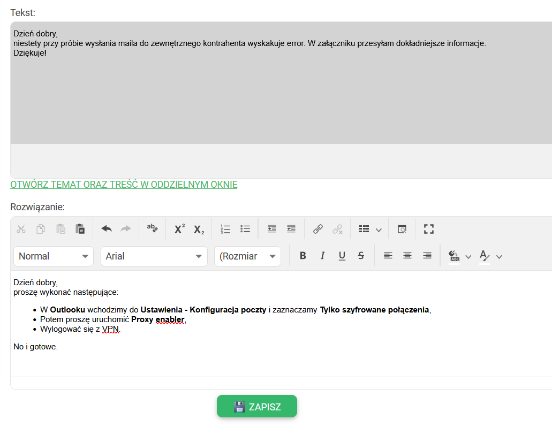
Task: Toggle underline formatting
Action: click(342, 256)
